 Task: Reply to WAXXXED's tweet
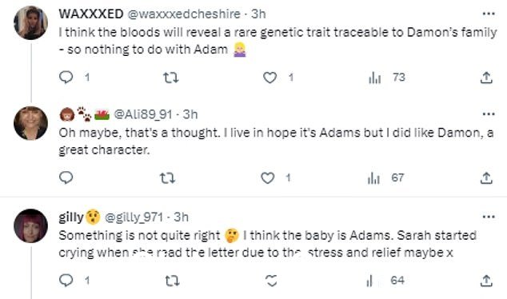66,78
